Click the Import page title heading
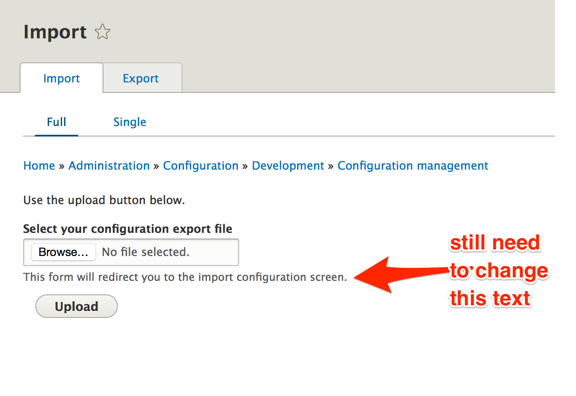The height and width of the screenshot is (396, 576). 55,32
